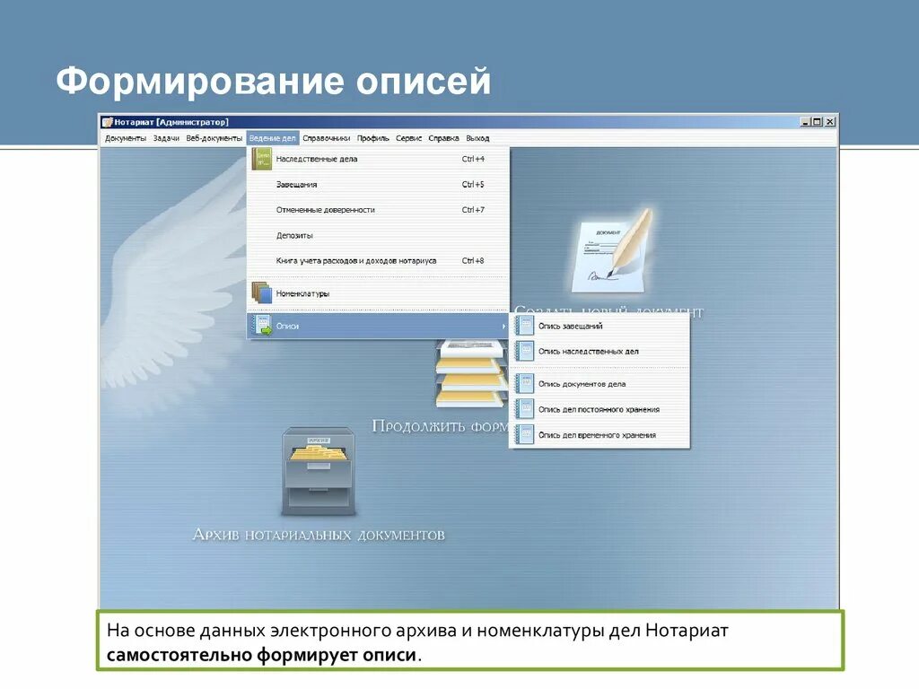
Task: Click the Ctrl+5 shortcut text
Action: (473, 185)
